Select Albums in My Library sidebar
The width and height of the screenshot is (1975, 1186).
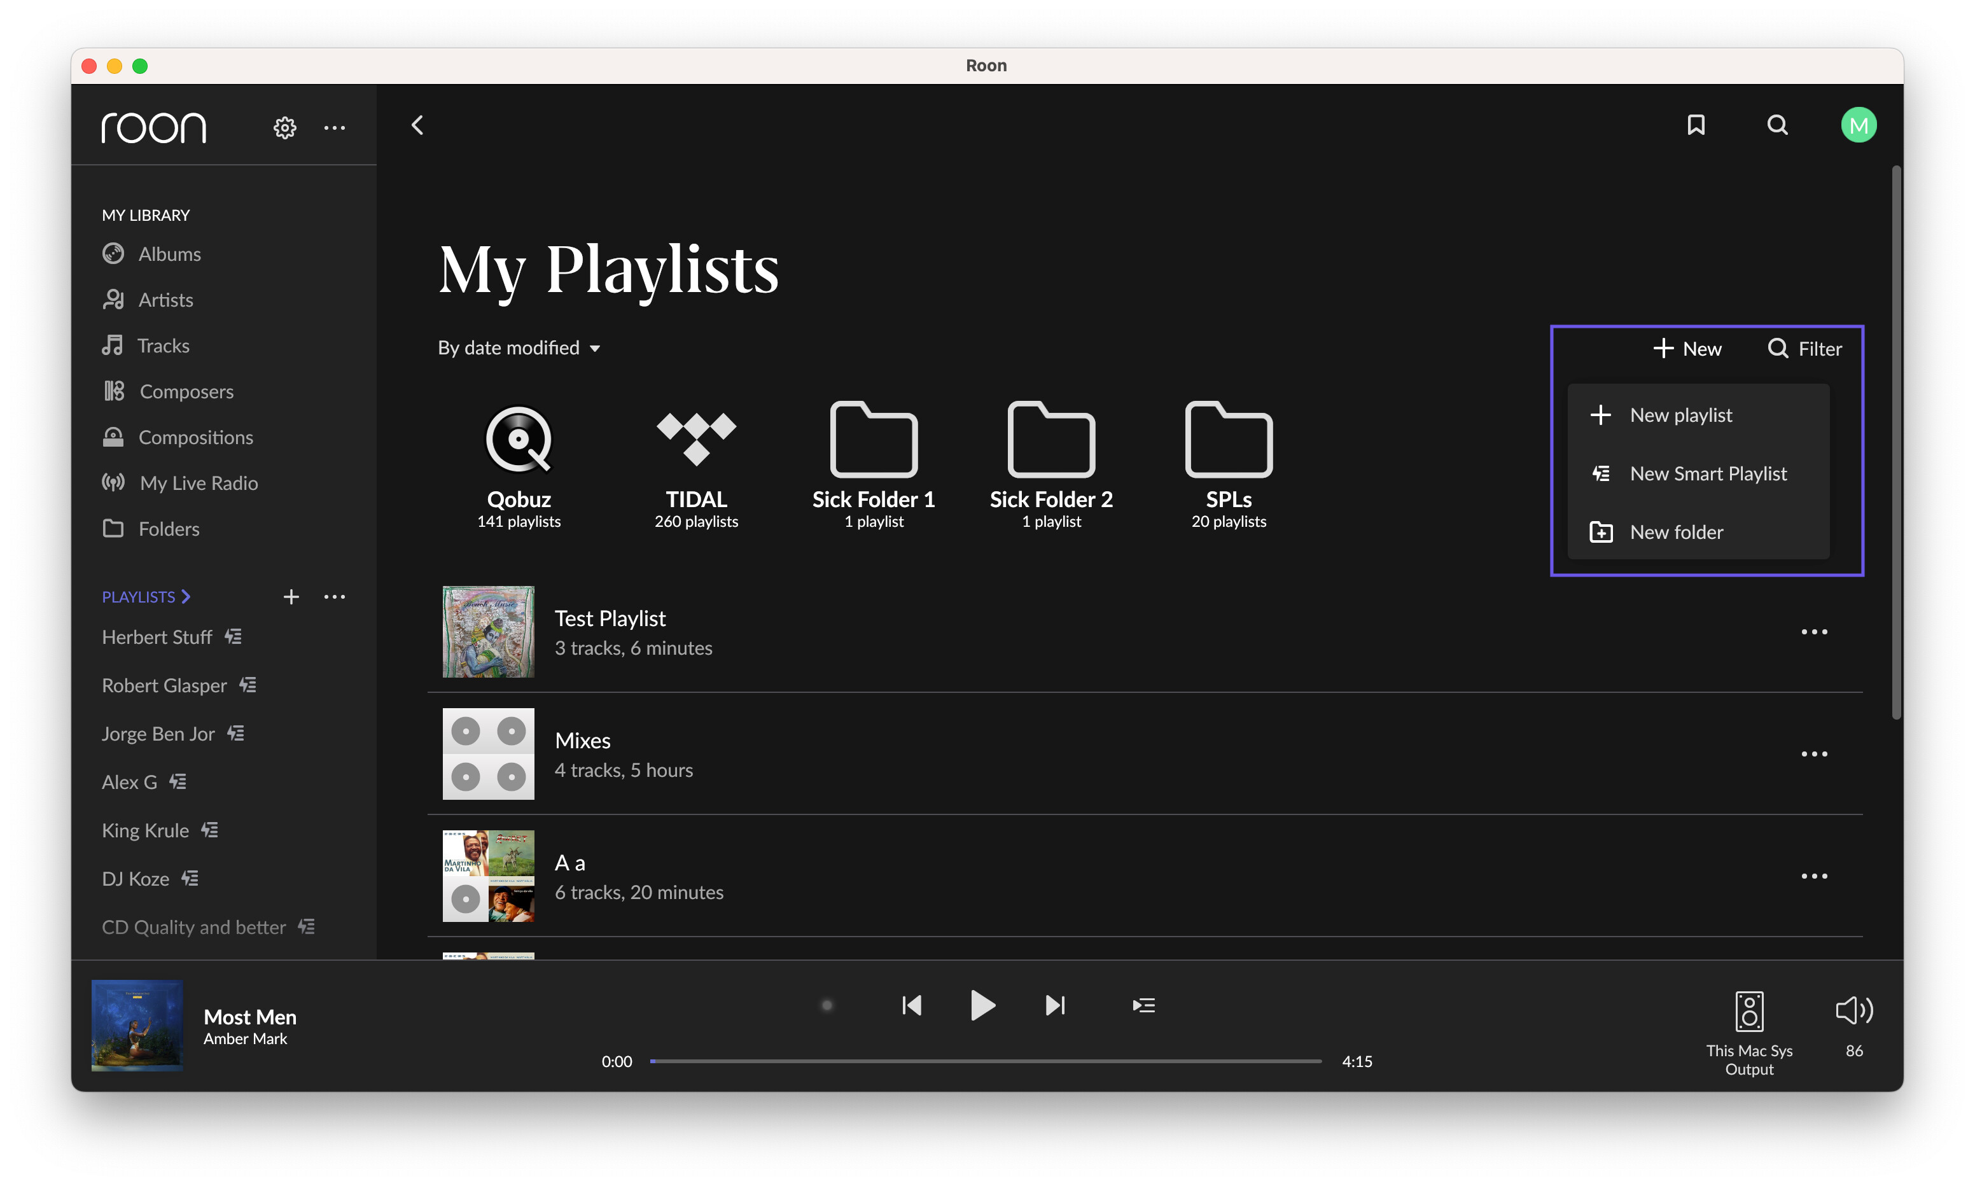(170, 253)
